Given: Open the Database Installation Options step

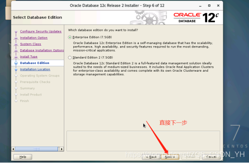Looking at the screenshot, I should 42,50.
